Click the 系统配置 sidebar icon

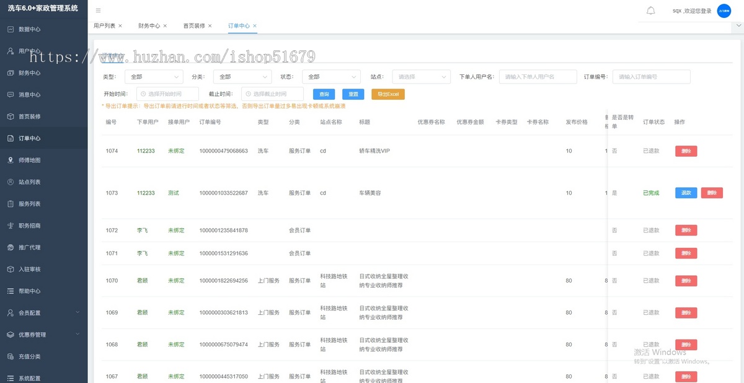tap(11, 378)
